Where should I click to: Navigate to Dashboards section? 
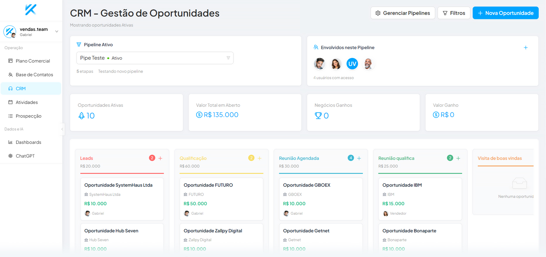(x=28, y=142)
